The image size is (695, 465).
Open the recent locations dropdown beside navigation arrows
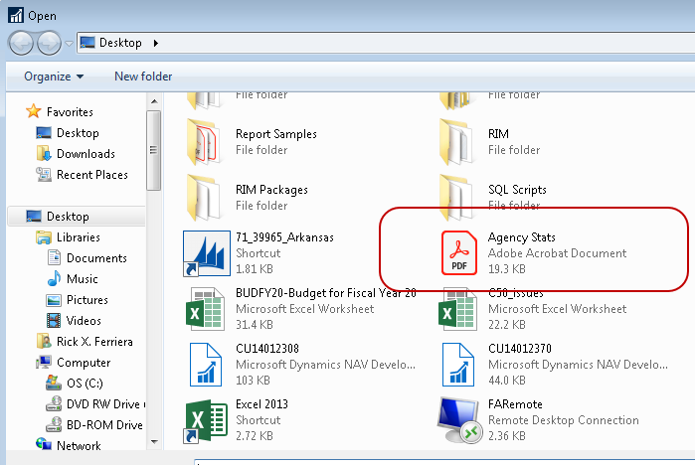(69, 44)
